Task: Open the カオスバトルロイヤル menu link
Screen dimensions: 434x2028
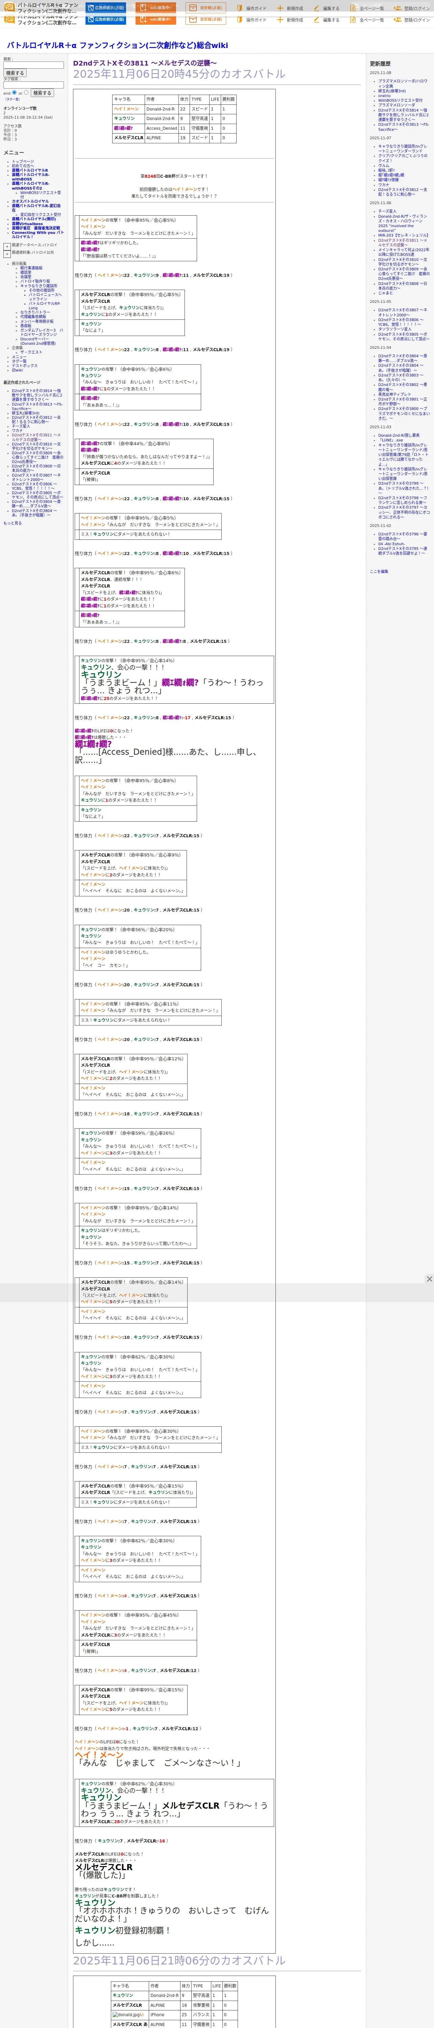Action: [30, 201]
